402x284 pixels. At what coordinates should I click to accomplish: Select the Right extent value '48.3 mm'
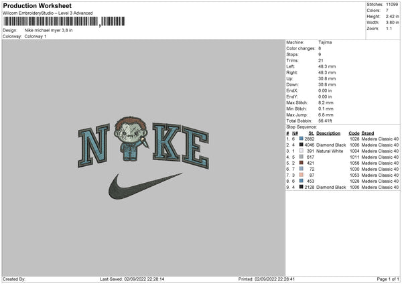tap(327, 72)
